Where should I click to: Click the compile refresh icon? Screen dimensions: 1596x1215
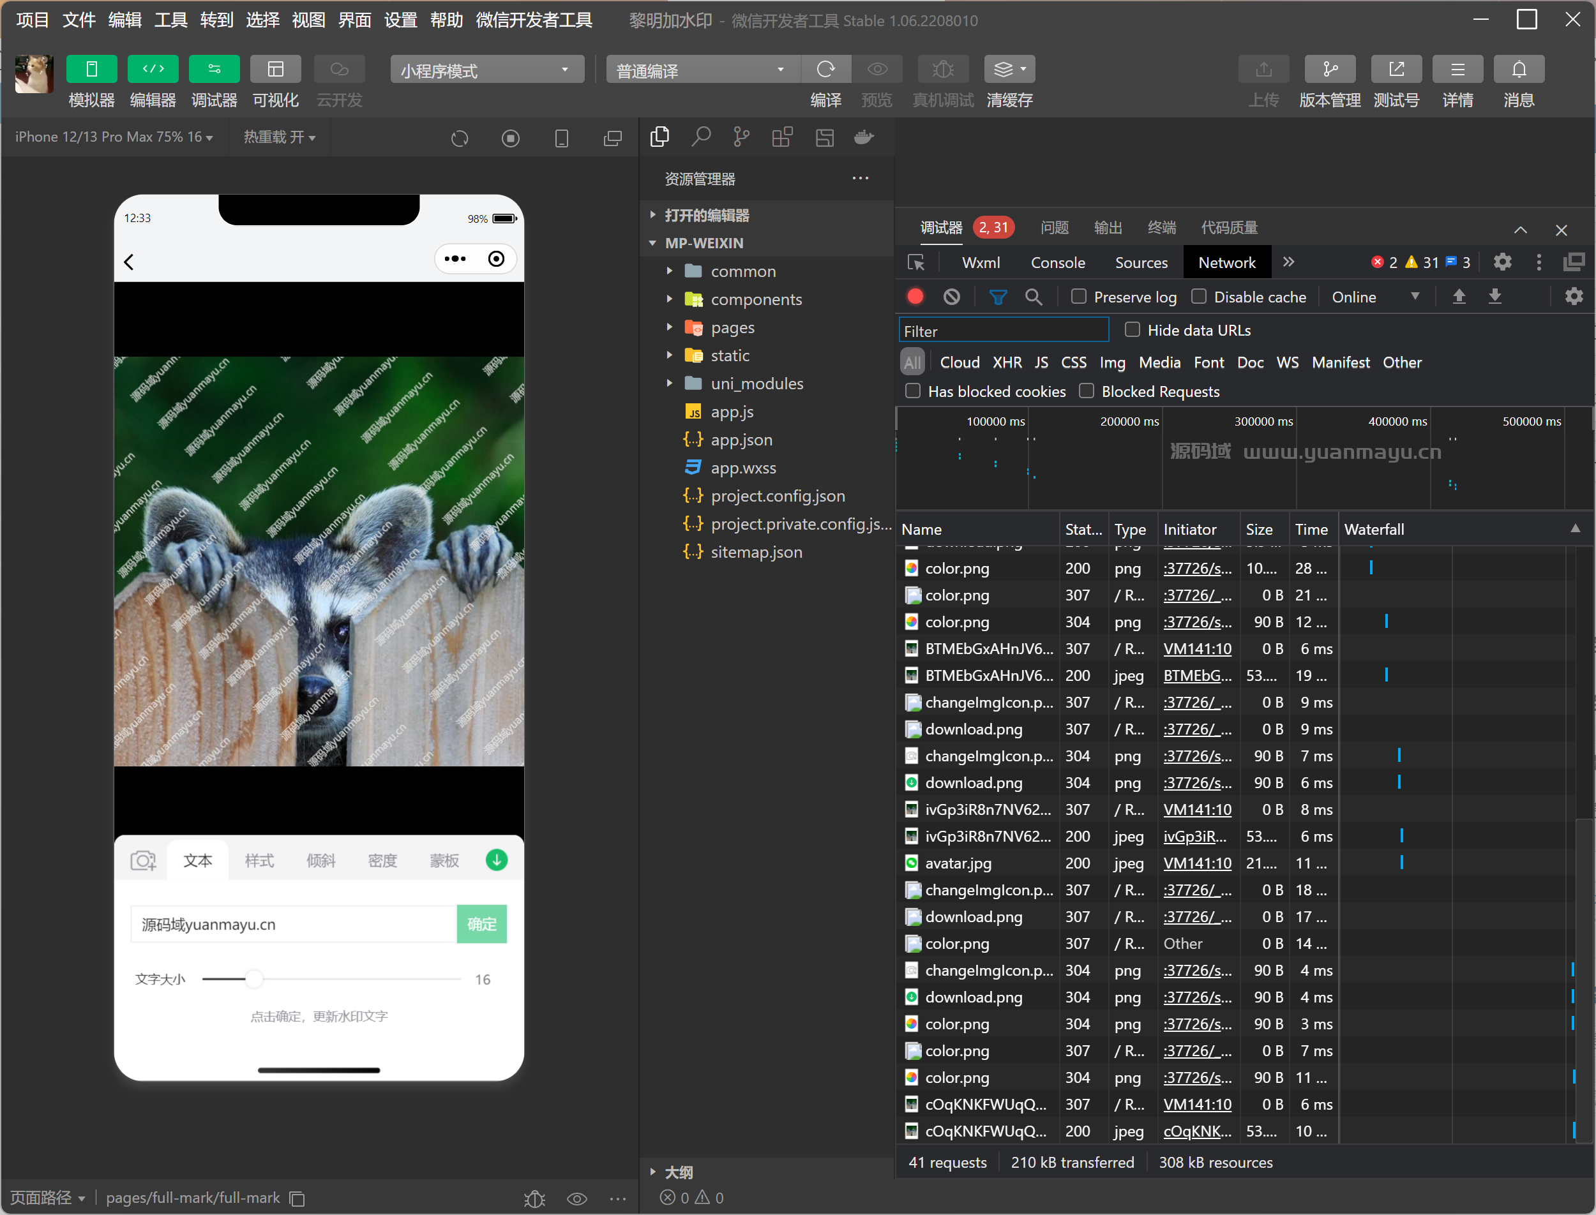825,70
